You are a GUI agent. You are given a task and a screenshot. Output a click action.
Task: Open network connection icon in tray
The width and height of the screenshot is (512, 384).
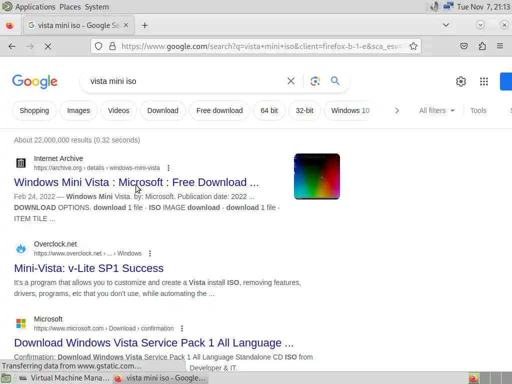point(448,6)
